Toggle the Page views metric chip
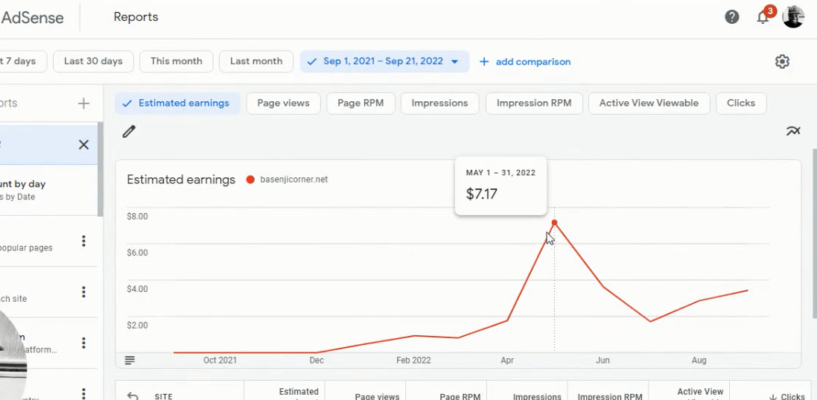Screen dimensions: 817x400 click(284, 103)
